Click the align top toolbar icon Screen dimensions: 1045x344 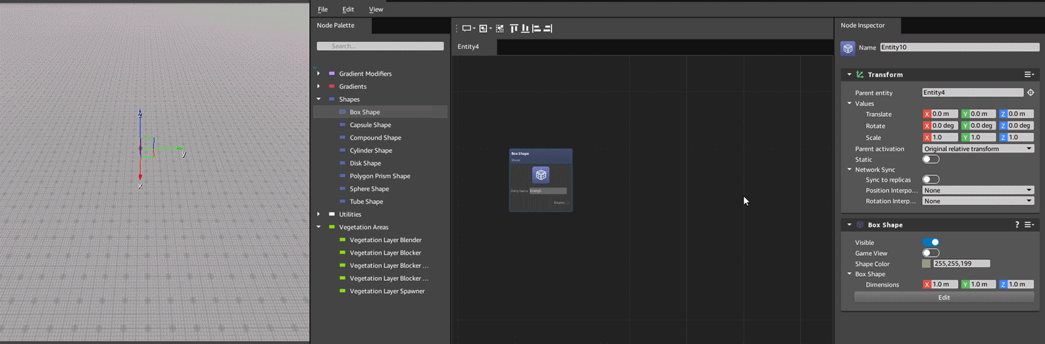pos(514,28)
